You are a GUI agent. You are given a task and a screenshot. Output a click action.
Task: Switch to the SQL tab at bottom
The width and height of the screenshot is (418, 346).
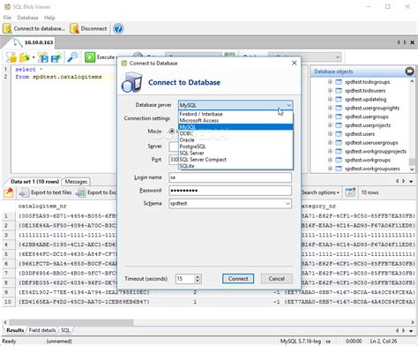(x=65, y=330)
